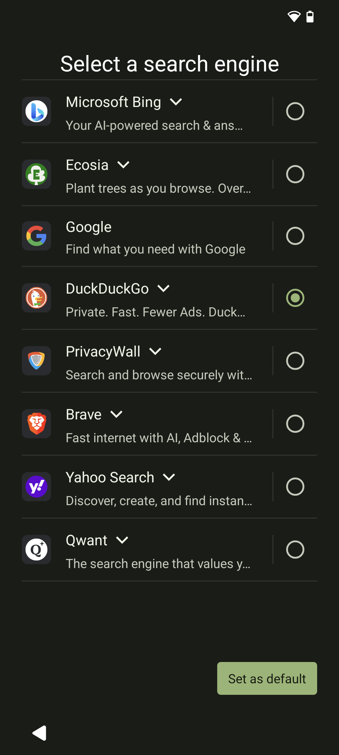Expand the Microsoft Bing description chevron

(176, 102)
